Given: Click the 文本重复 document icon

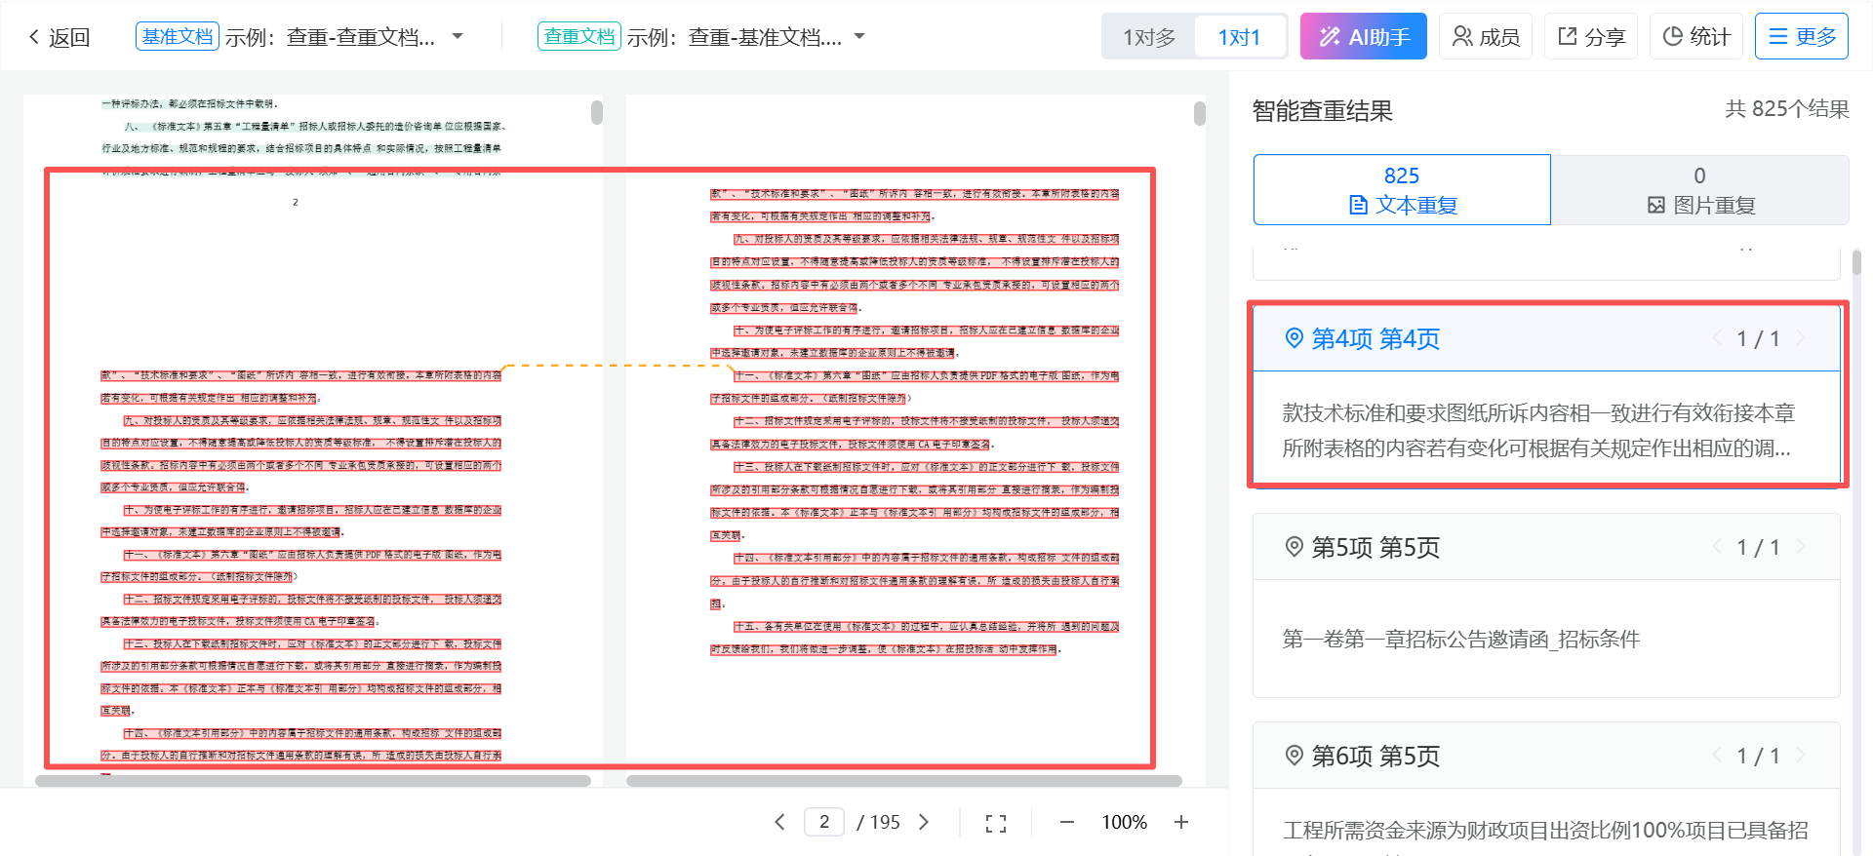Looking at the screenshot, I should [1358, 205].
